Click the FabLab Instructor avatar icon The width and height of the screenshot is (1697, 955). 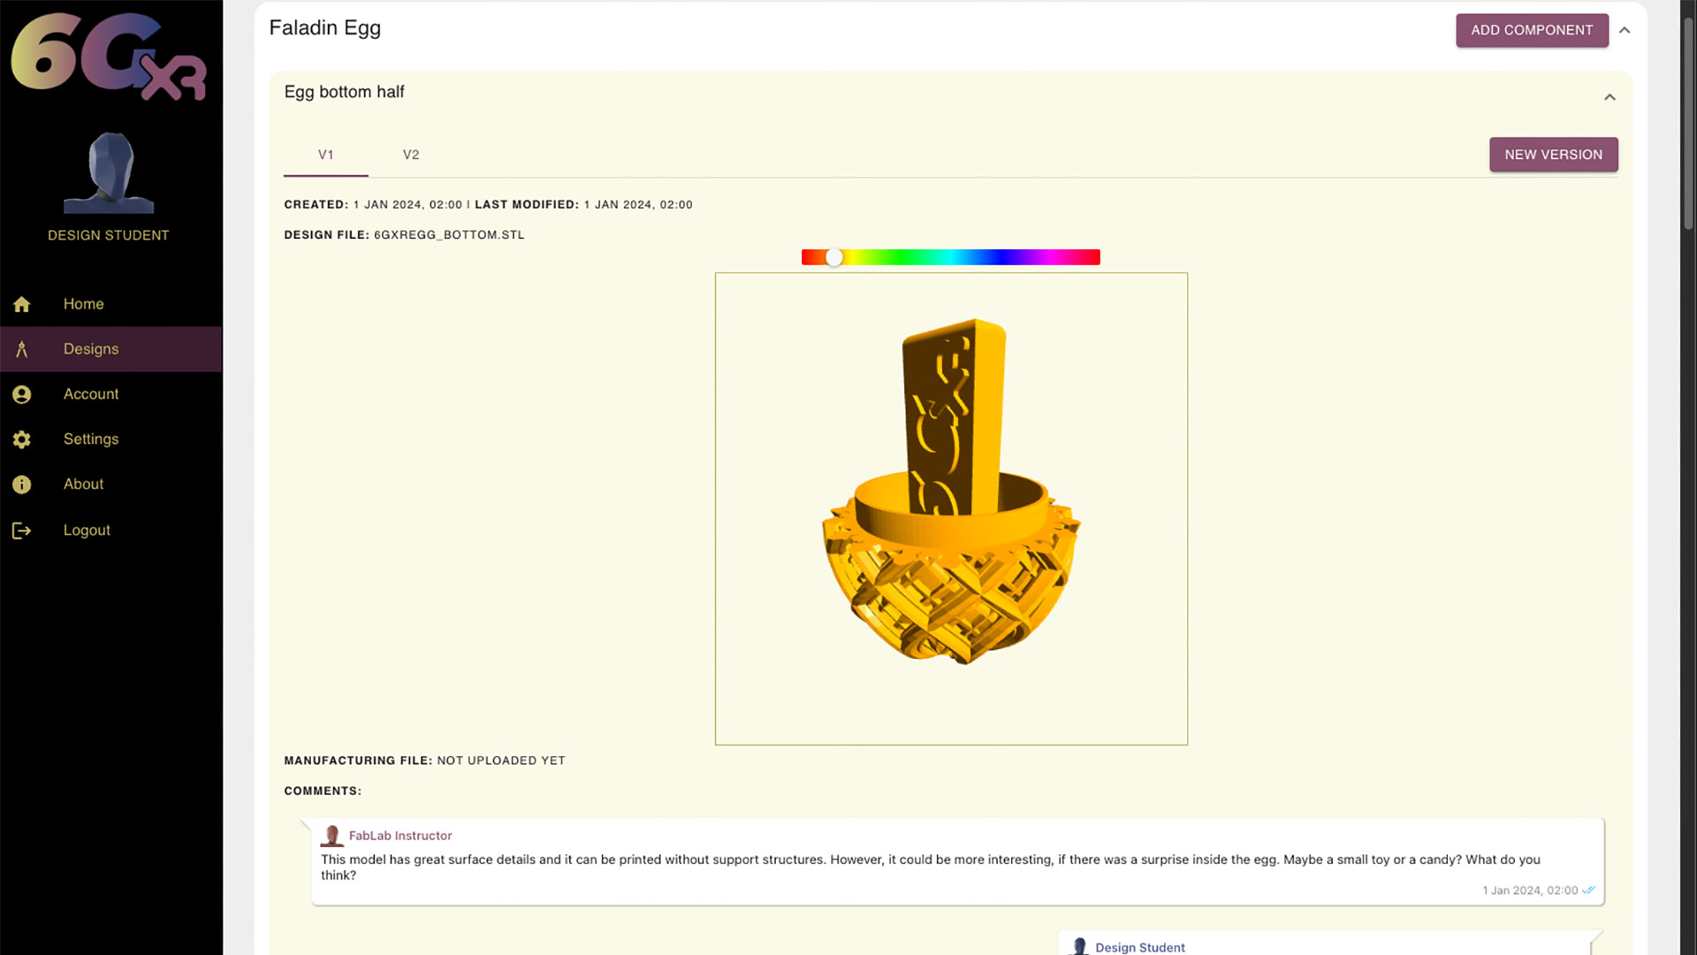[332, 835]
